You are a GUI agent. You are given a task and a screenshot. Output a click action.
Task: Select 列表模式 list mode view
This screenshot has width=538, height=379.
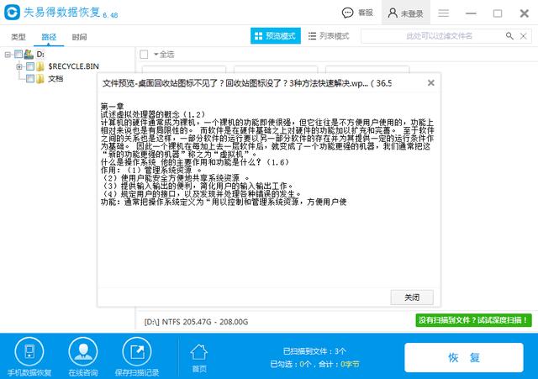tap(329, 35)
